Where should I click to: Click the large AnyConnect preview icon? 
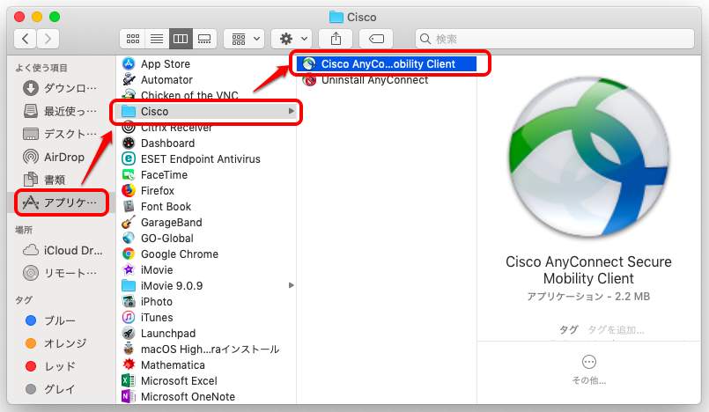coord(588,156)
